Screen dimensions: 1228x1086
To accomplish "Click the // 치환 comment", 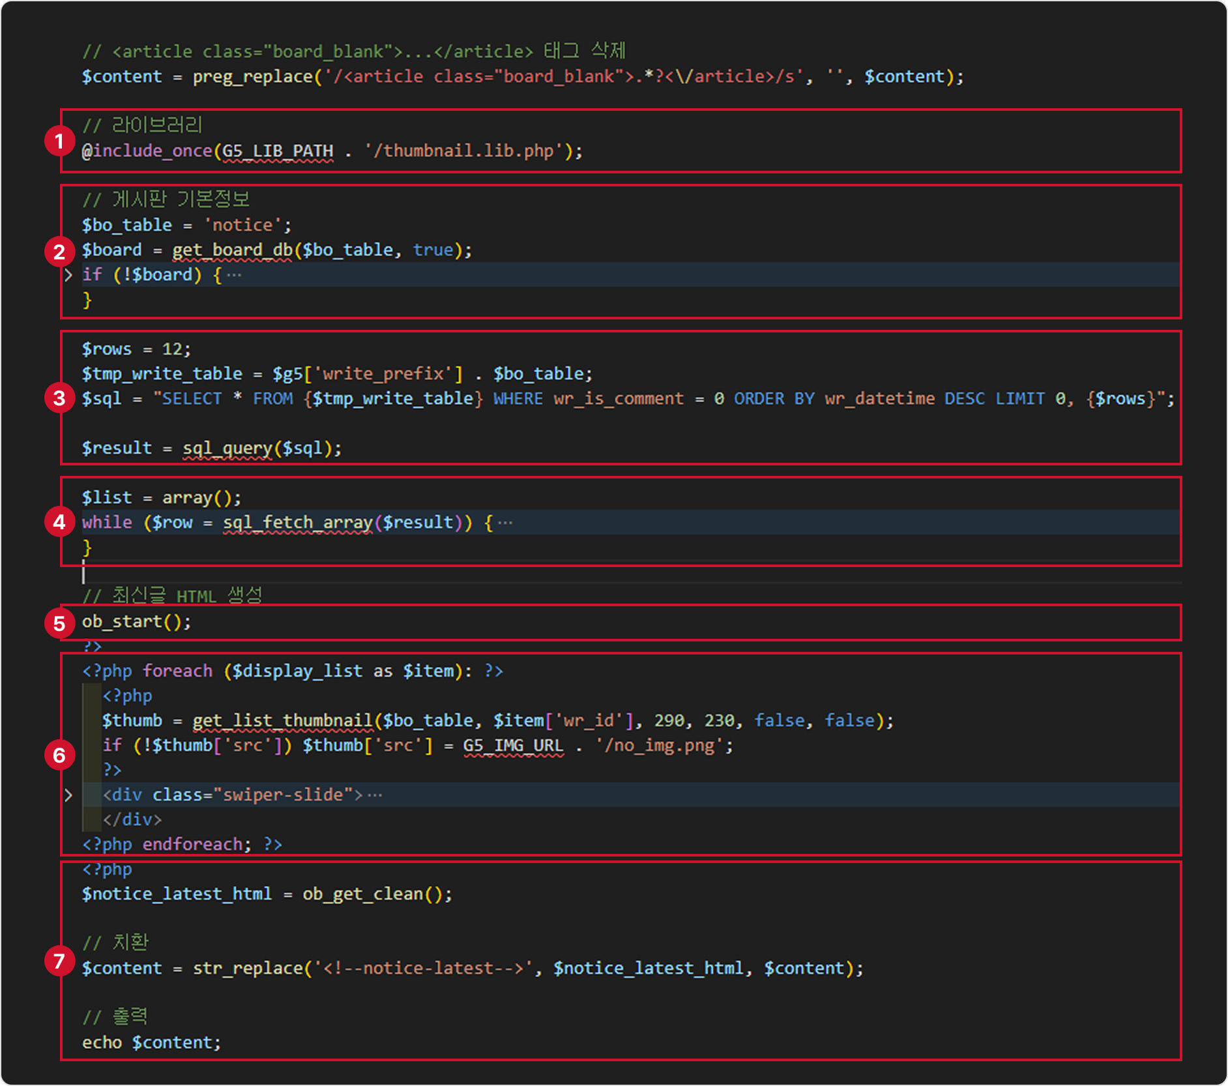I will tap(116, 942).
